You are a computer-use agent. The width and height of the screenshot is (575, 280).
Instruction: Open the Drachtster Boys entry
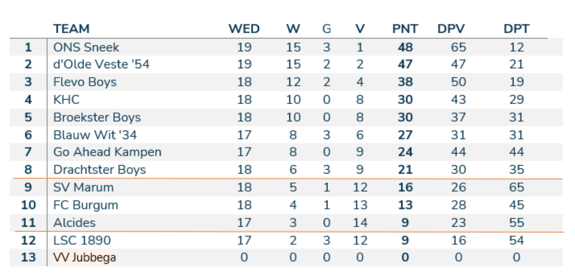pyautogui.click(x=99, y=170)
